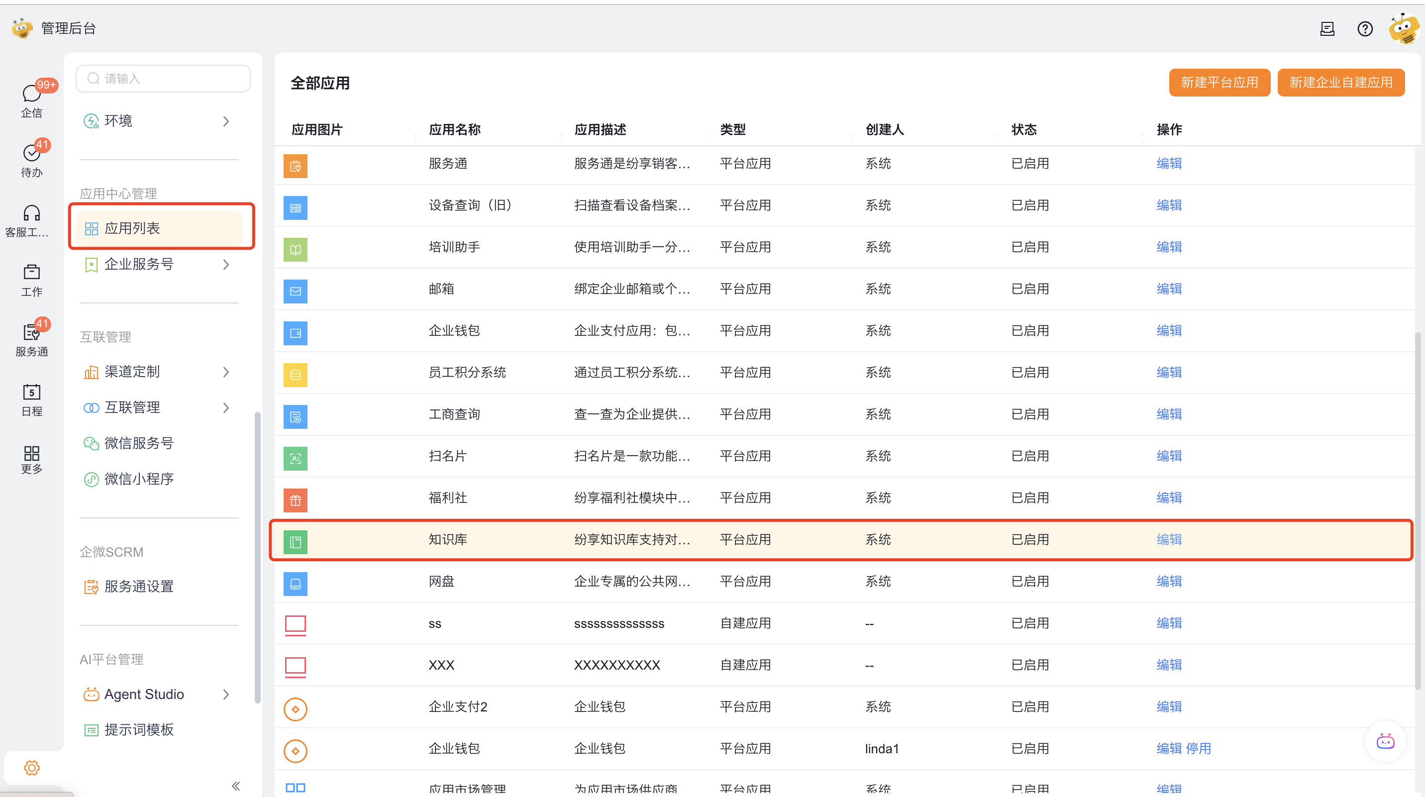Click 停用 for linda1 企业钱包 row
This screenshot has height=797, width=1425.
[1198, 748]
